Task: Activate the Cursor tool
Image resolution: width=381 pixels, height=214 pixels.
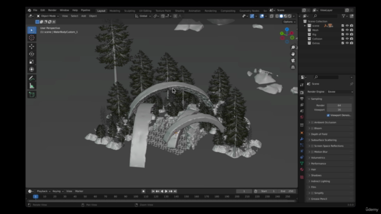Action: coord(32,37)
